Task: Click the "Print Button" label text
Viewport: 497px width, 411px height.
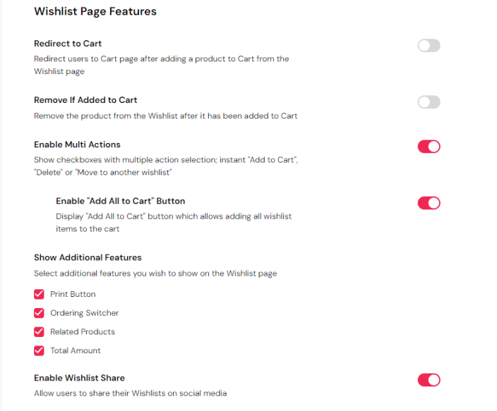Action: pos(73,294)
